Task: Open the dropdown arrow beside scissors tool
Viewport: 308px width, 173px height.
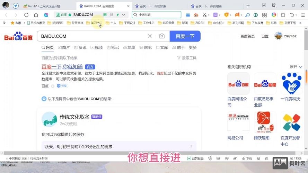Action: (209, 15)
